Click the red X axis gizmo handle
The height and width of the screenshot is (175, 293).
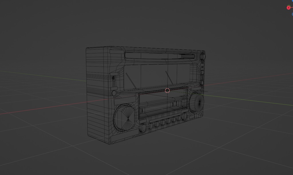[x=289, y=8]
